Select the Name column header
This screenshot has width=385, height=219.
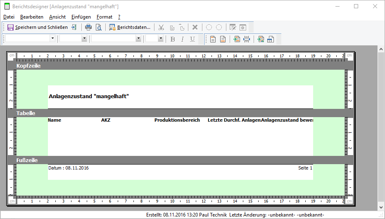point(55,120)
